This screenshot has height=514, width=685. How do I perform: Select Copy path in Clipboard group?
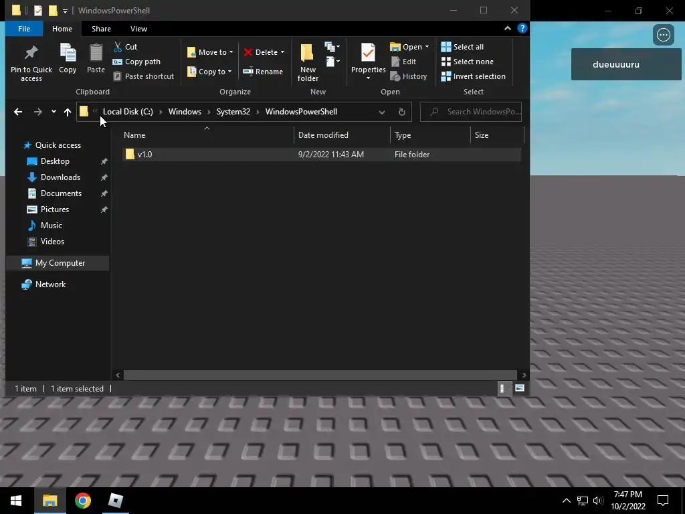[136, 62]
